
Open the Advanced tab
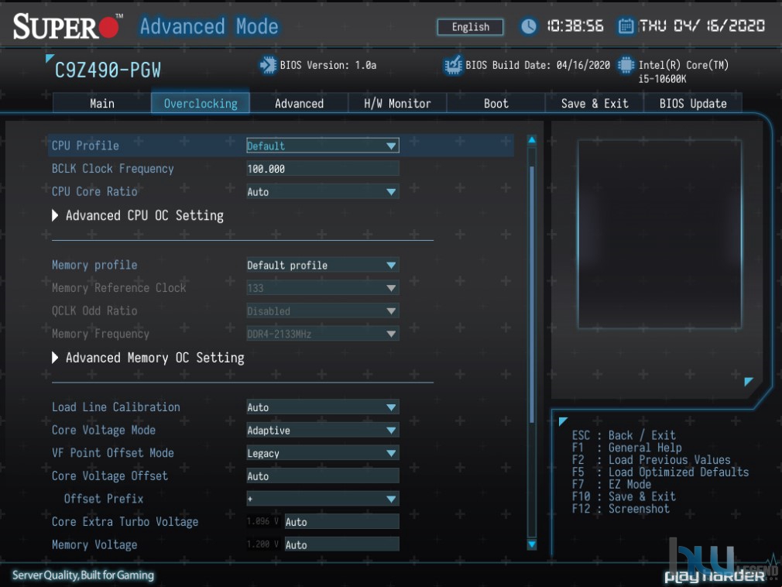(299, 103)
